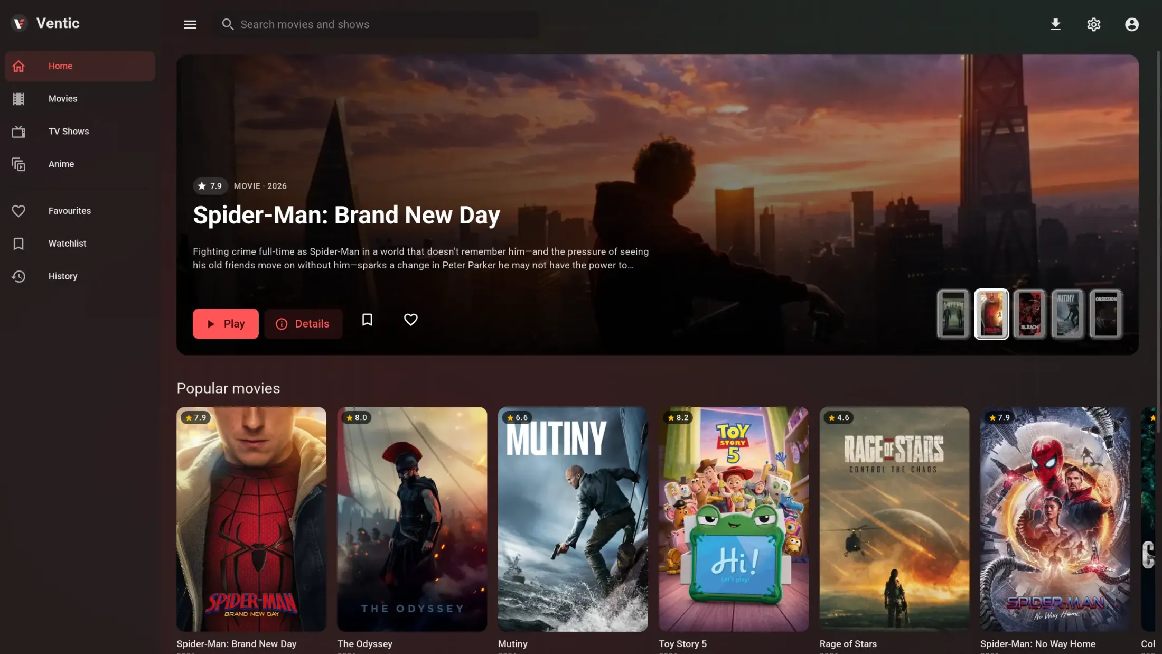Click the 8.0 rating badge on The Odyssey
The image size is (1162, 654).
pos(357,417)
